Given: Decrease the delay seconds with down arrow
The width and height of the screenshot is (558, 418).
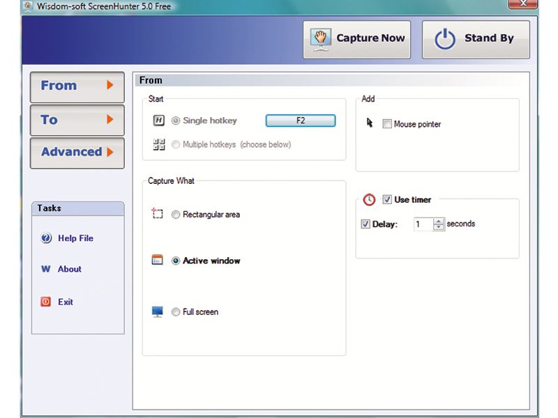Looking at the screenshot, I should (x=439, y=228).
